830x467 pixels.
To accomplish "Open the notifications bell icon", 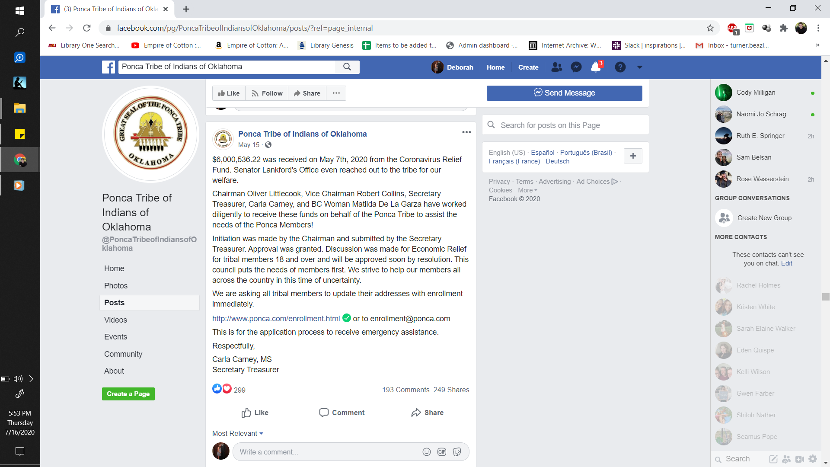I will 596,67.
